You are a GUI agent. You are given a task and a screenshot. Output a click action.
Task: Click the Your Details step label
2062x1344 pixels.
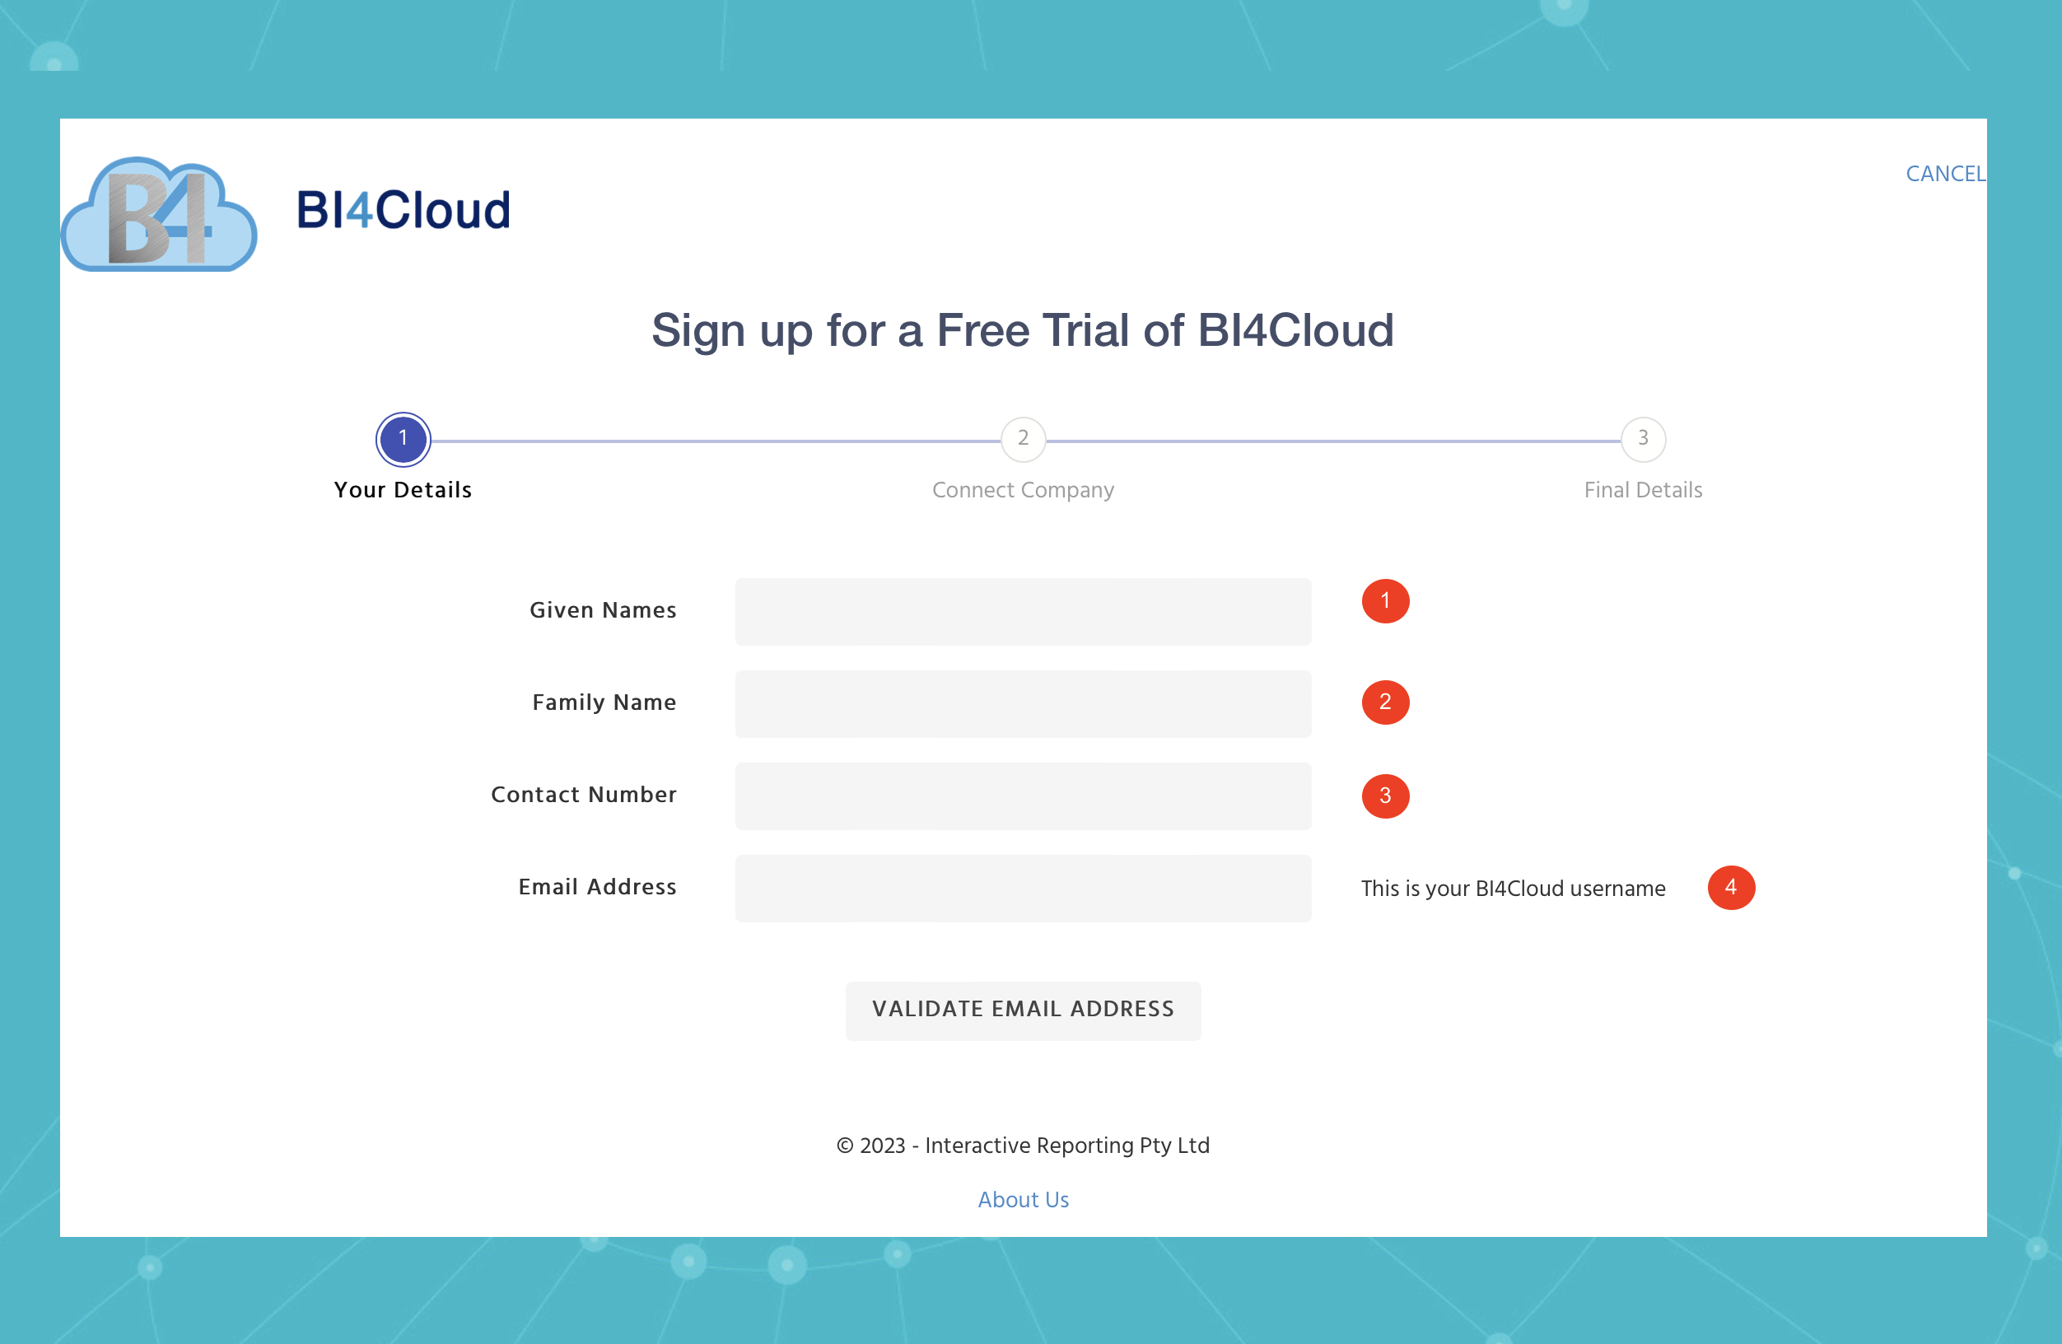(403, 490)
